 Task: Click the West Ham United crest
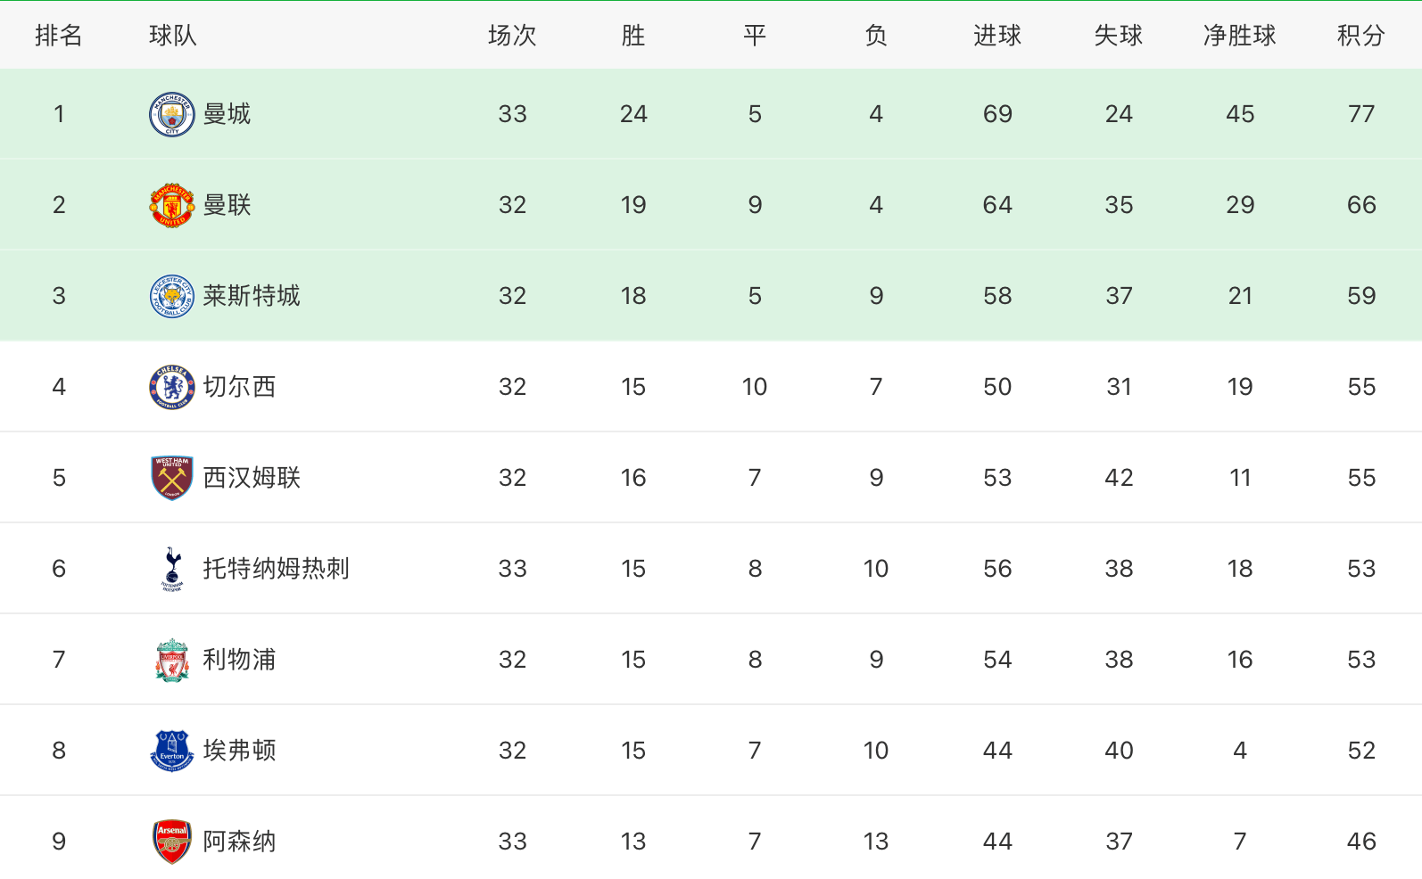[171, 478]
